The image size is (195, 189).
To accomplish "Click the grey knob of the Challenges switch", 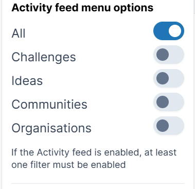I will 163,55.
